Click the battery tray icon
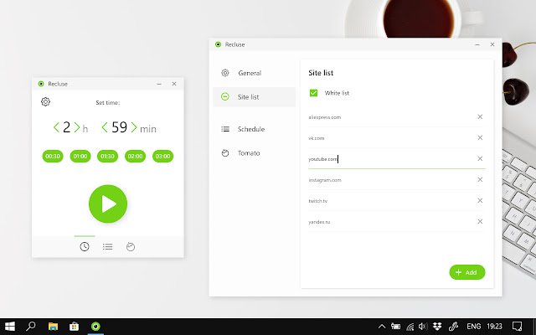The height and width of the screenshot is (335, 536). (x=396, y=327)
